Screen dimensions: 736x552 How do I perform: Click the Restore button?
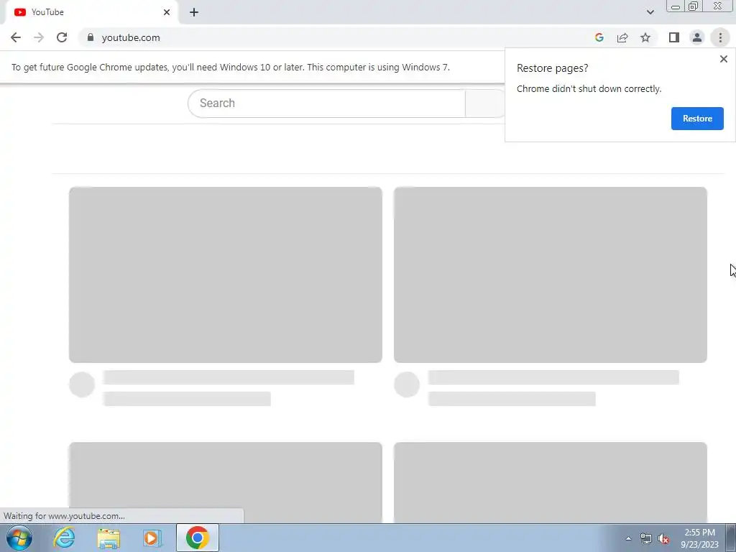tap(697, 119)
